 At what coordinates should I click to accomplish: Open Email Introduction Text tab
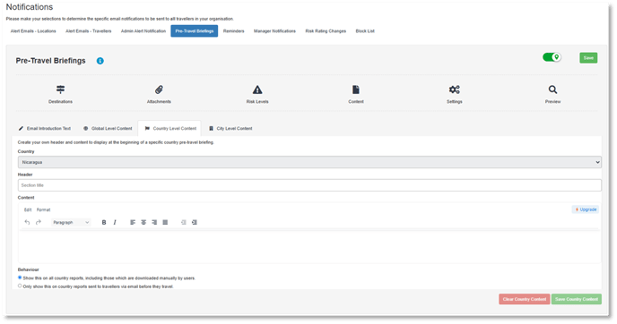[45, 128]
